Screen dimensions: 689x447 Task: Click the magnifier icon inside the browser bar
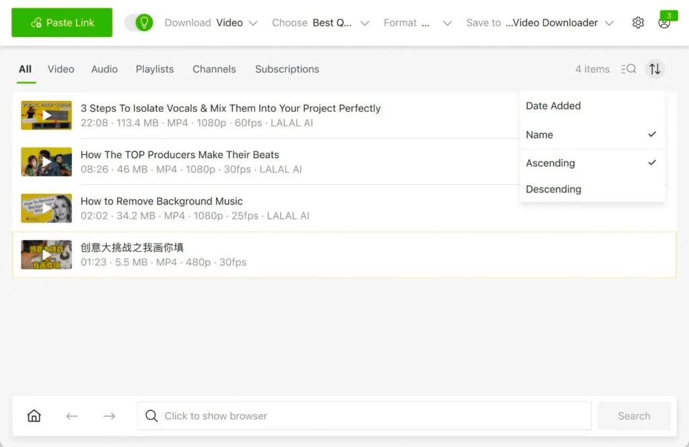pyautogui.click(x=151, y=415)
